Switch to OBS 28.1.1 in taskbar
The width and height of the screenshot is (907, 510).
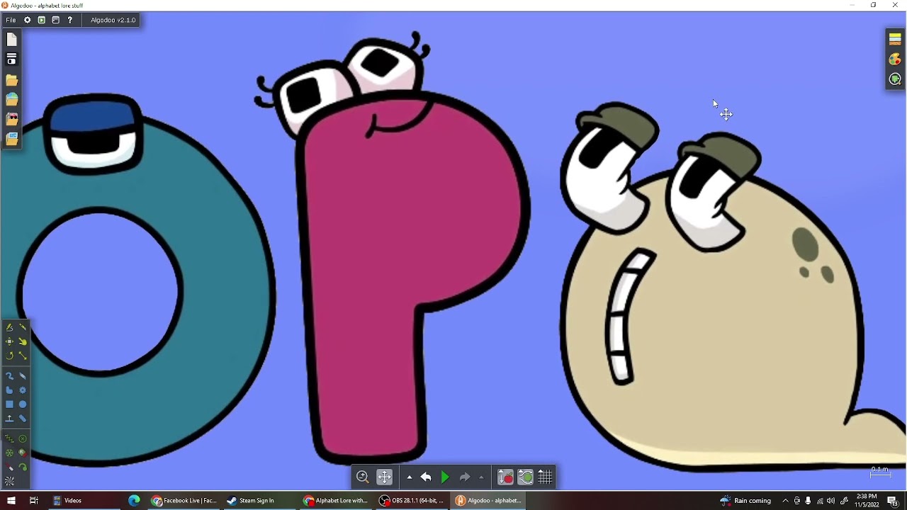[412, 500]
